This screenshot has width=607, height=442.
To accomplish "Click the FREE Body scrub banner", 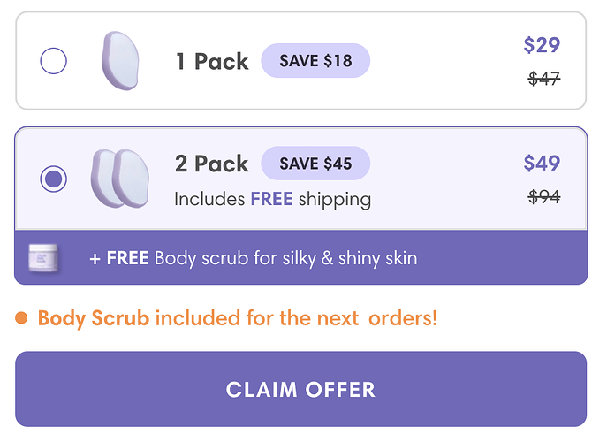I will (300, 258).
